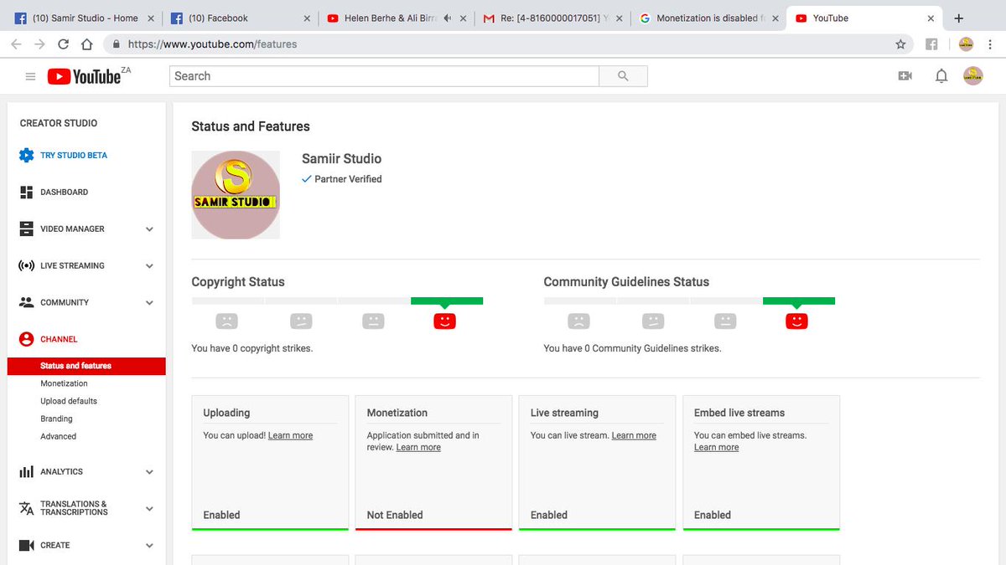Mute the Helen Berhe tab audio icon
Image resolution: width=1006 pixels, height=565 pixels.
(448, 18)
